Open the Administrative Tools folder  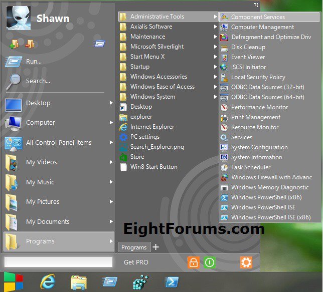click(x=169, y=17)
